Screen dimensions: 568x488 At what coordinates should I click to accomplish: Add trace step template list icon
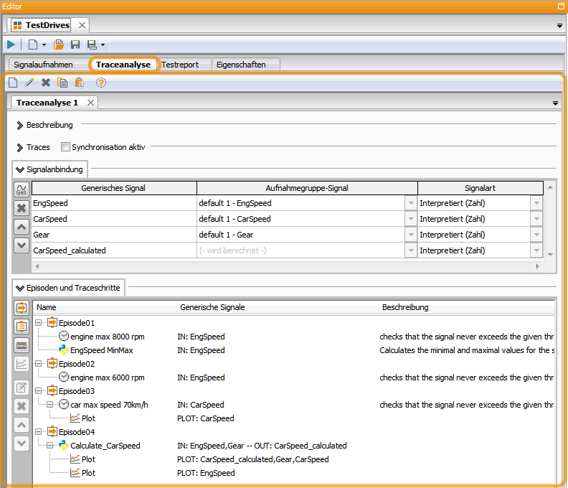[x=22, y=327]
